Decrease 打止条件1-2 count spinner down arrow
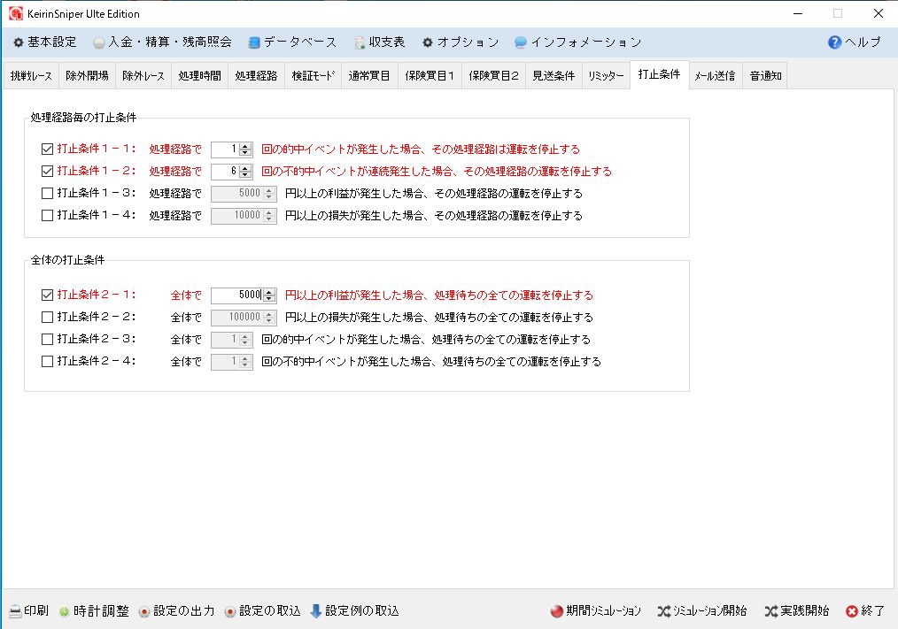Image resolution: width=898 pixels, height=629 pixels. [x=245, y=174]
